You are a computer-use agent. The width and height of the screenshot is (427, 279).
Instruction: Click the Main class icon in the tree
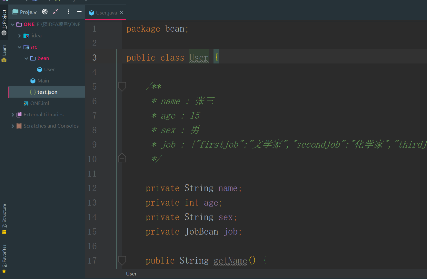(32, 81)
